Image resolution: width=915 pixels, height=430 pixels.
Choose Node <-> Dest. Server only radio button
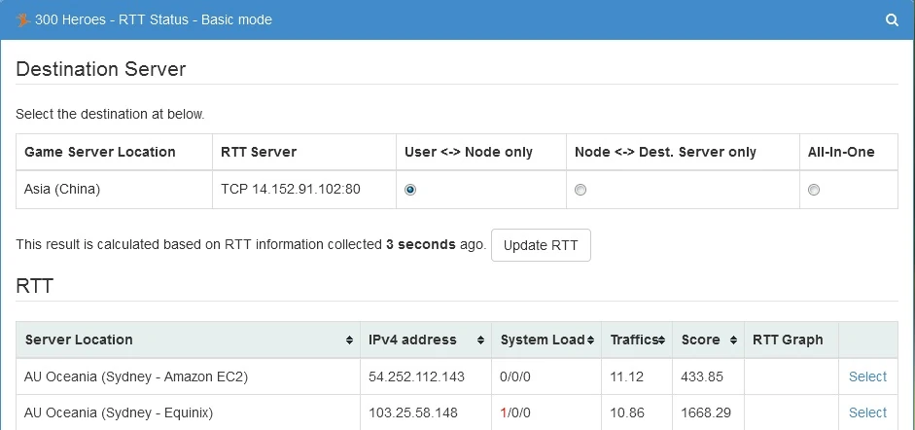click(581, 190)
